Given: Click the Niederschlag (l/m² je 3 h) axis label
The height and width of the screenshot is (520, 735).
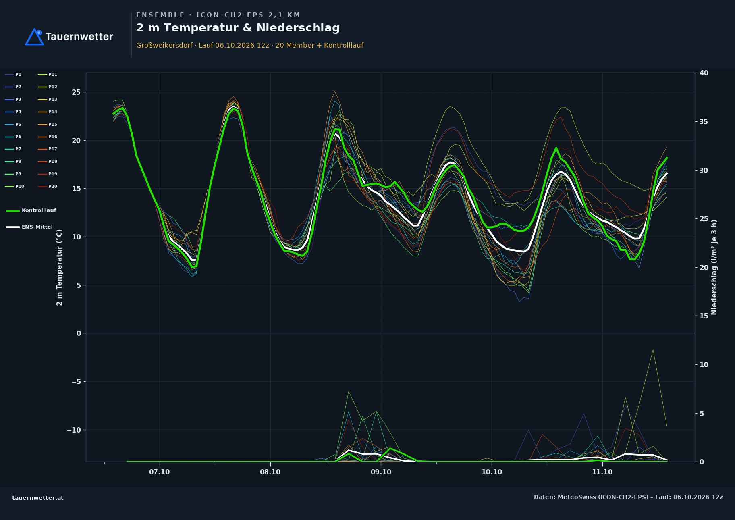Looking at the screenshot, I should (x=714, y=267).
